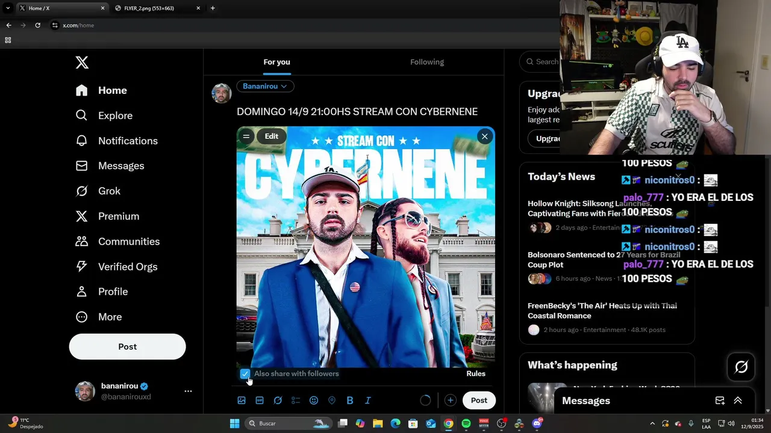Add media via the image icon

(x=242, y=401)
